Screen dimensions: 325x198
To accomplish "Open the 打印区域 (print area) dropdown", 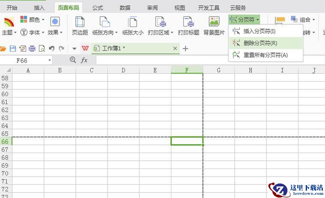I will tap(161, 26).
